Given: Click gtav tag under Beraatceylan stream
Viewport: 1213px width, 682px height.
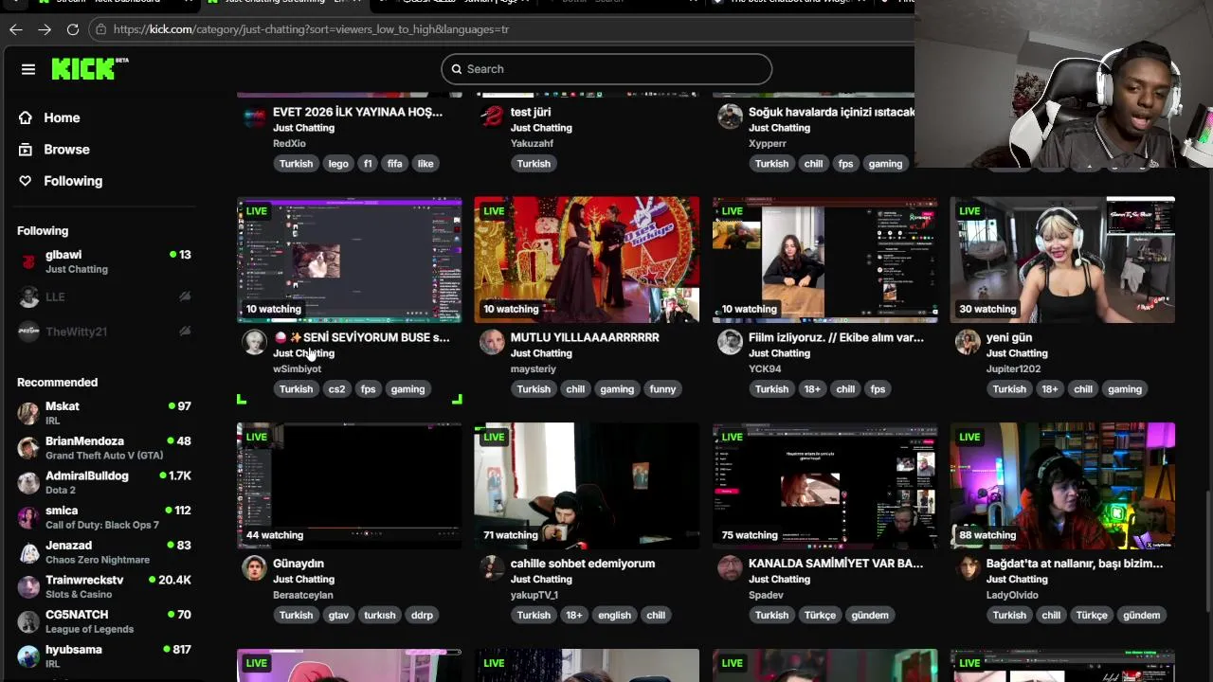Looking at the screenshot, I should click(338, 616).
